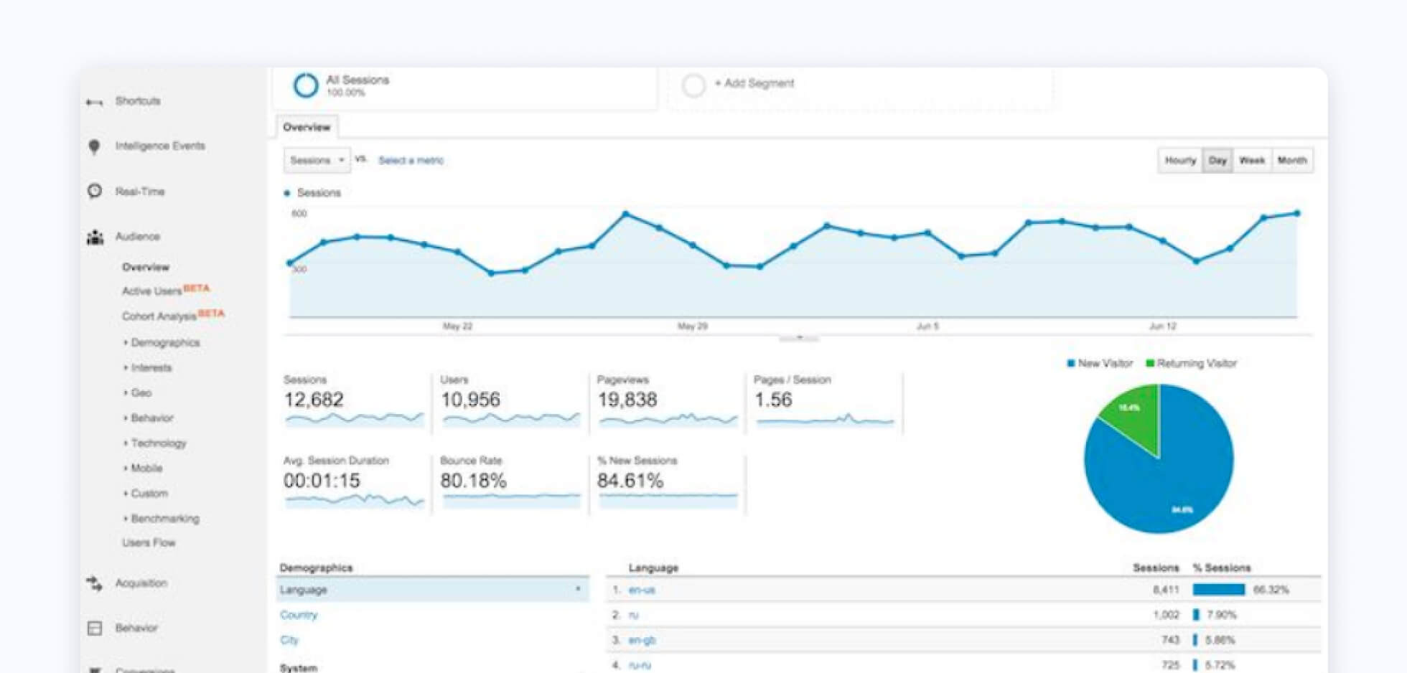1407x673 pixels.
Task: Click the empty Add Segment circle
Action: pyautogui.click(x=693, y=85)
